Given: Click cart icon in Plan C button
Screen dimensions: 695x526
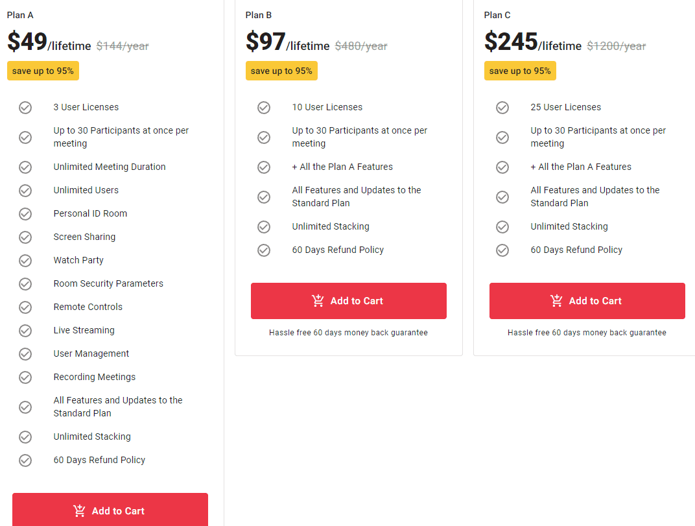Looking at the screenshot, I should pyautogui.click(x=556, y=301).
